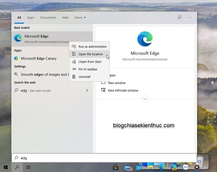Screen dimensions: 217x172
Task: Open Edge Canary from the taskbar
Action: pyautogui.click(x=174, y=167)
